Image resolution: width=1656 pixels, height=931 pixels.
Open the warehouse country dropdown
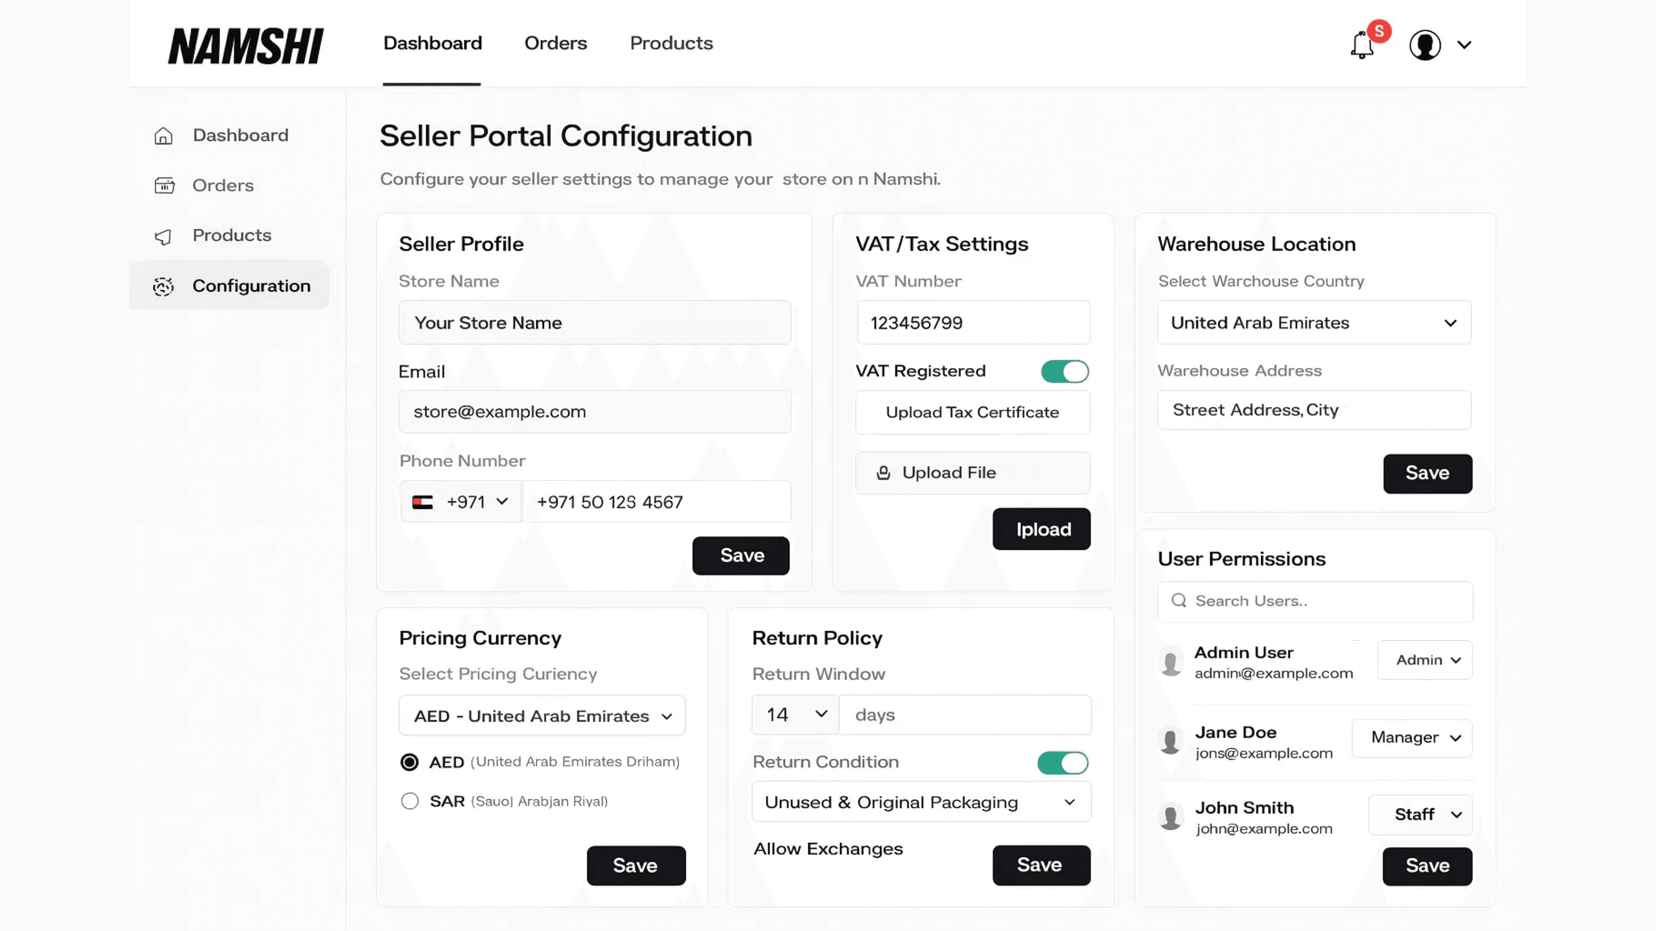click(1314, 322)
